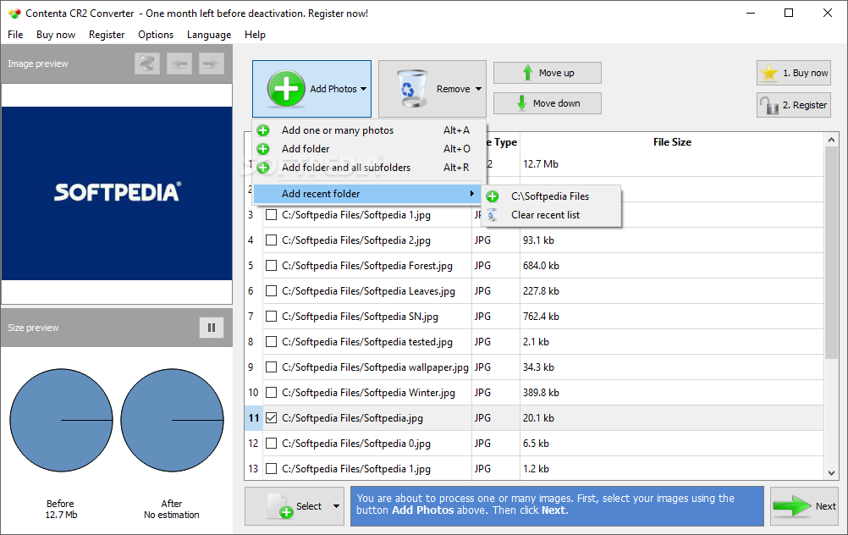Check the Softpedia Leaves.jpg checkbox
This screenshot has height=535, width=848.
(x=272, y=291)
